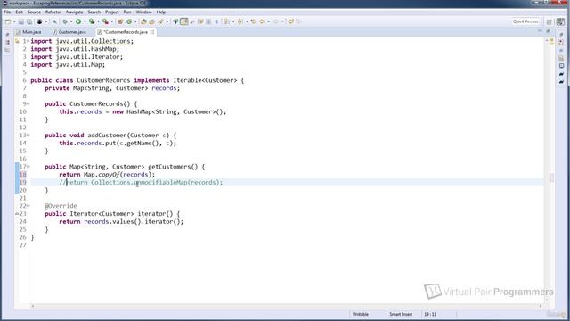Click the Open Task folder icon

point(151,21)
